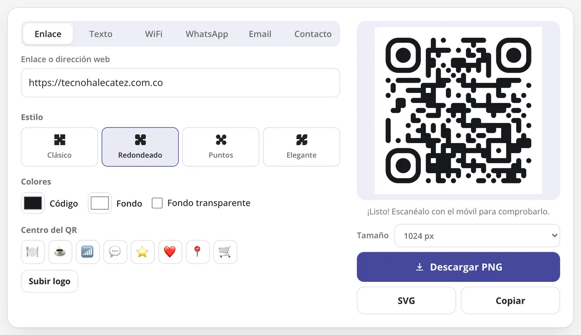581x335 pixels.
Task: Choose the coffee cup center icon
Action: tap(61, 252)
